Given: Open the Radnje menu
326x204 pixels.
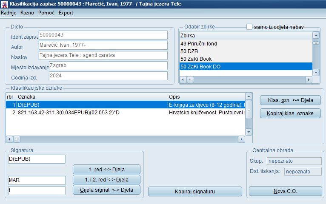Looking at the screenshot, I should (9, 13).
